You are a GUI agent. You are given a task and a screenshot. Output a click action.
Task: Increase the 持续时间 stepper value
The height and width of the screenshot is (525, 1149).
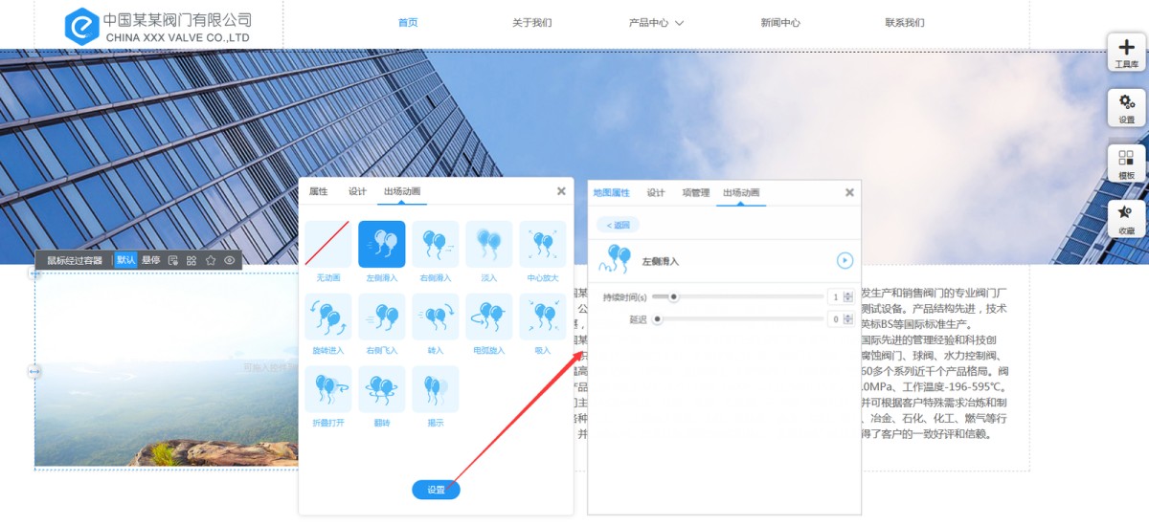pyautogui.click(x=848, y=294)
